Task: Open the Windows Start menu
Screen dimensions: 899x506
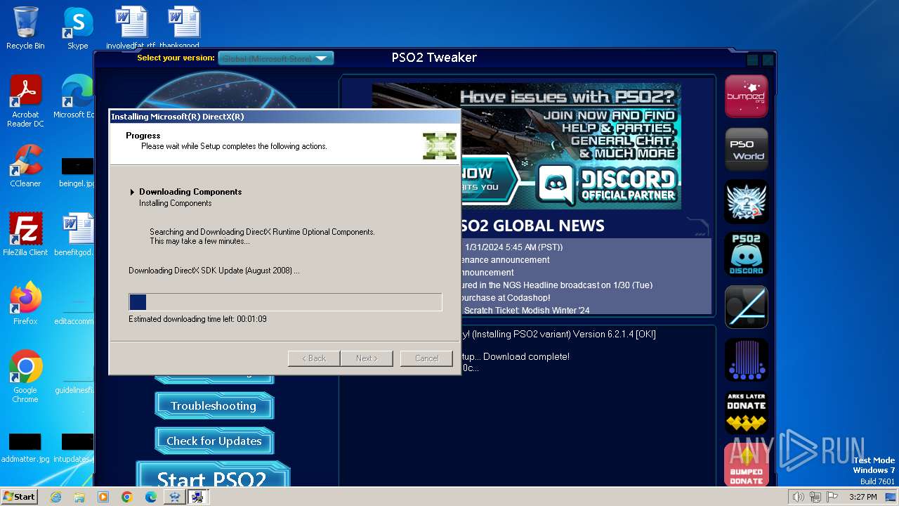Action: [19, 496]
